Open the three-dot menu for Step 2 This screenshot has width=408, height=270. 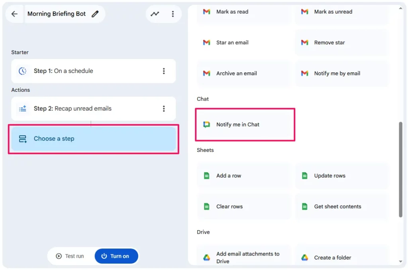tap(163, 108)
